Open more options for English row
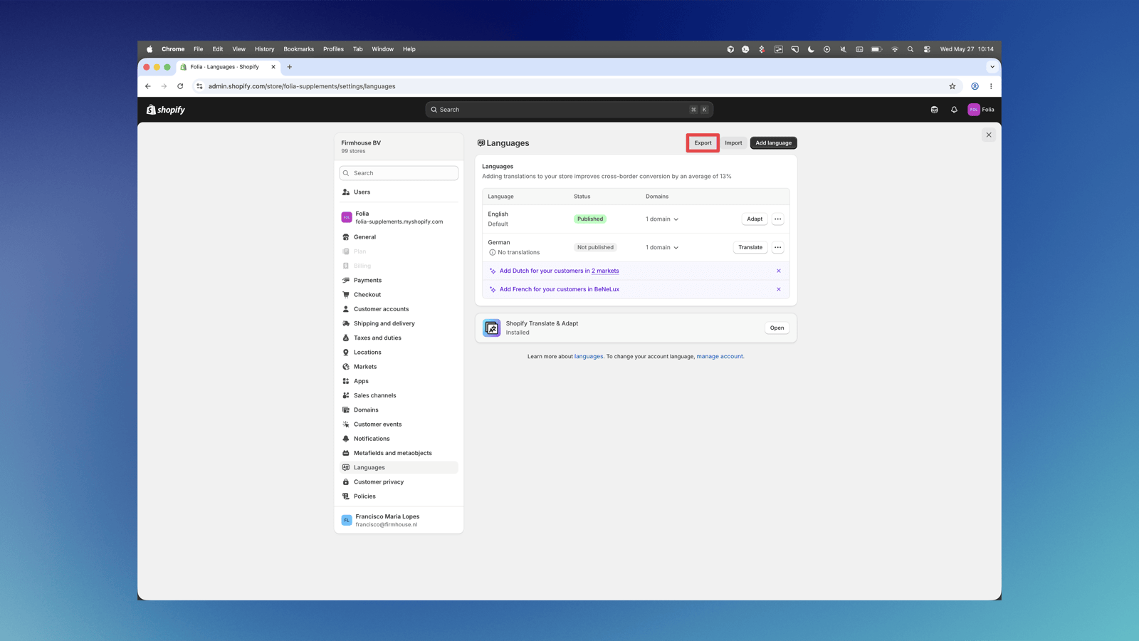Viewport: 1139px width, 641px height. click(x=777, y=219)
